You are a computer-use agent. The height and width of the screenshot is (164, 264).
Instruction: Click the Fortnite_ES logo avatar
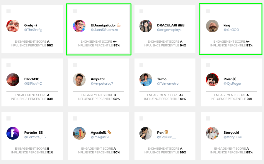click(13, 133)
